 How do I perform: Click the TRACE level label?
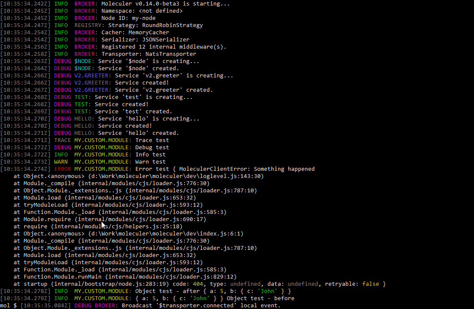click(x=62, y=140)
